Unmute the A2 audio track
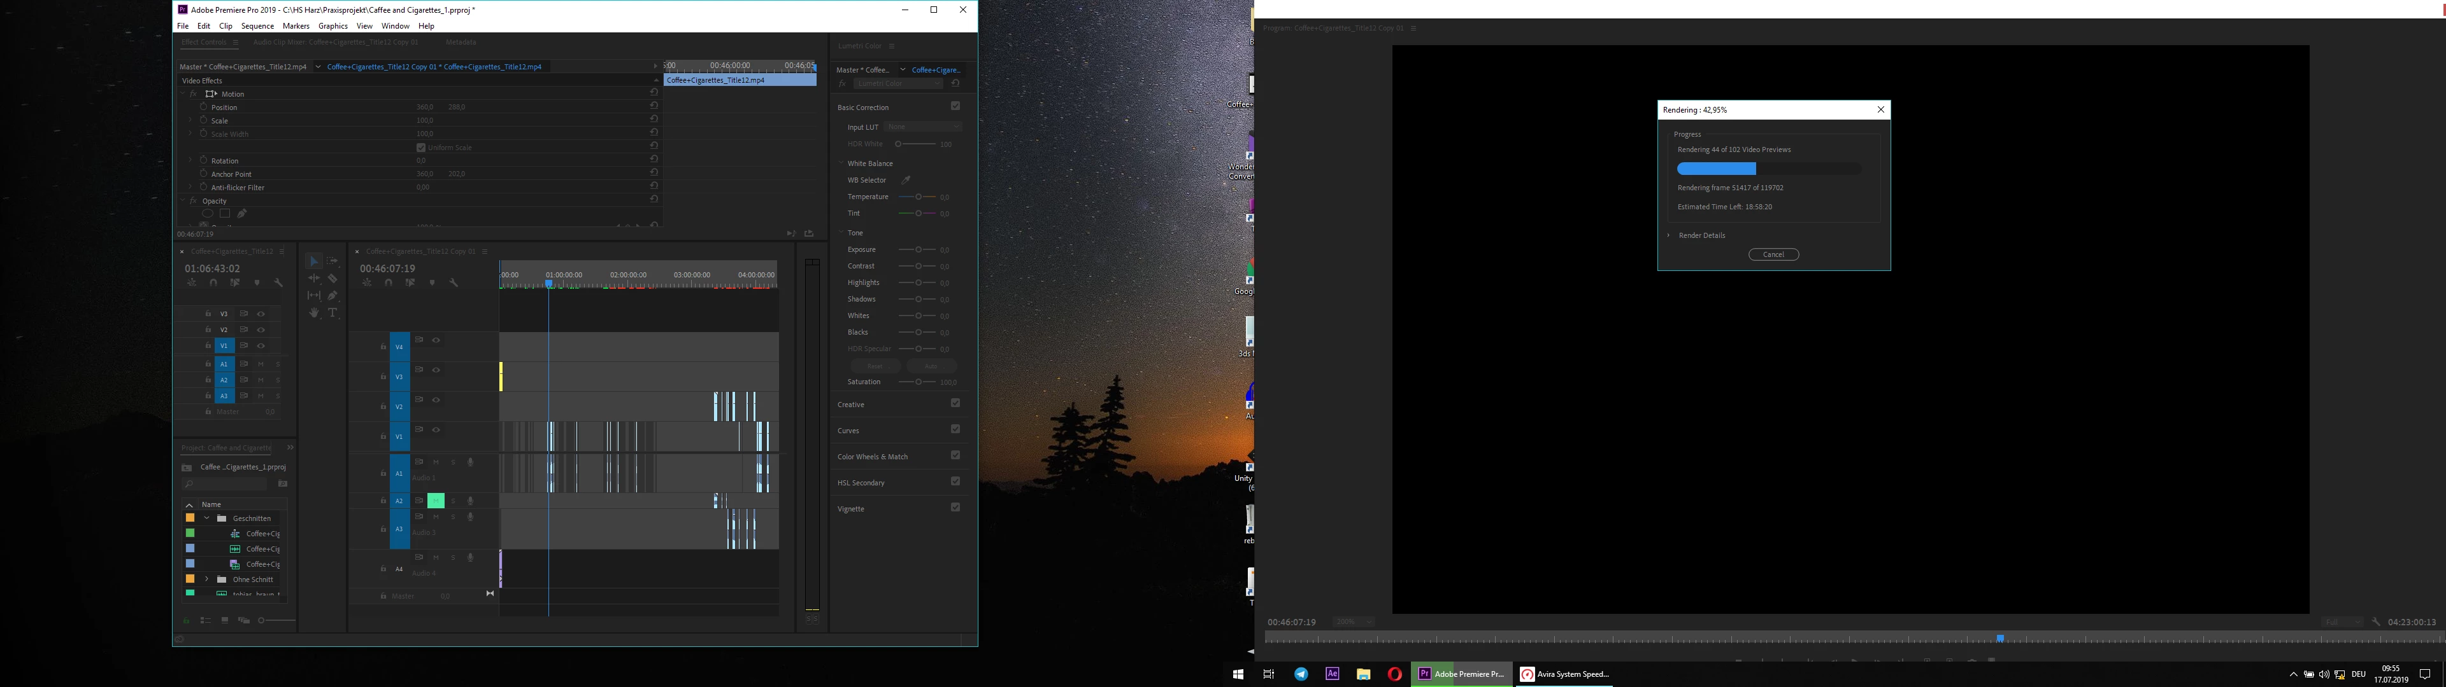 click(x=436, y=500)
